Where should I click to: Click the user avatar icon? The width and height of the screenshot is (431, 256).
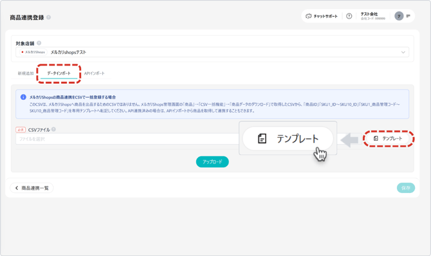click(x=399, y=16)
